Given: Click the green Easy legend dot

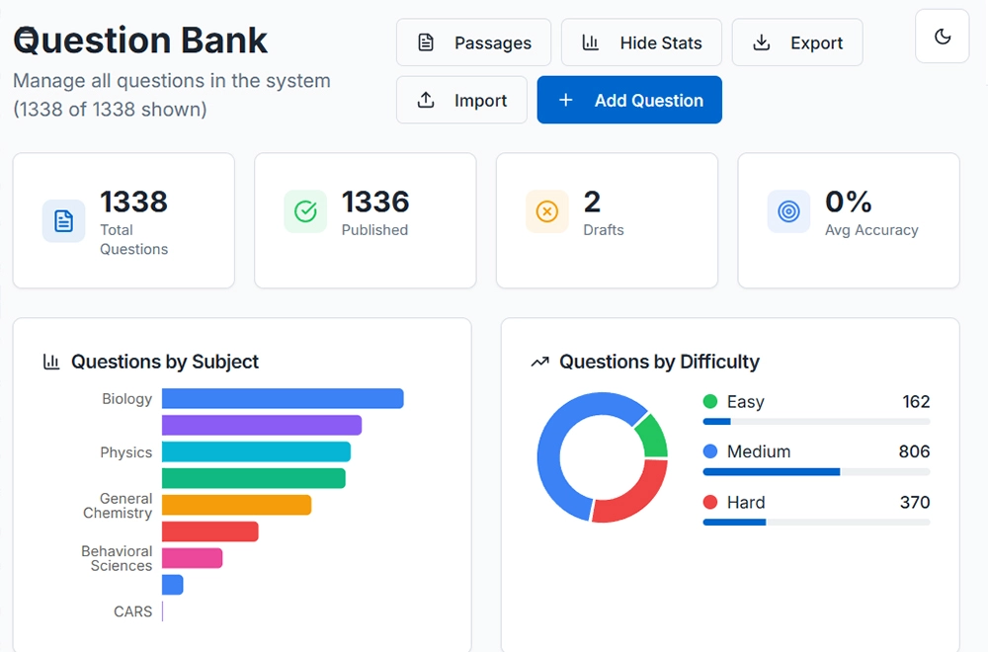Looking at the screenshot, I should point(710,401).
